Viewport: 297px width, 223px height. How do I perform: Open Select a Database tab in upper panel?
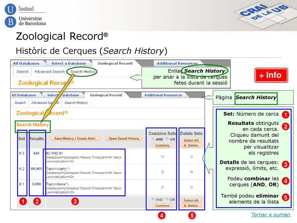(69, 63)
